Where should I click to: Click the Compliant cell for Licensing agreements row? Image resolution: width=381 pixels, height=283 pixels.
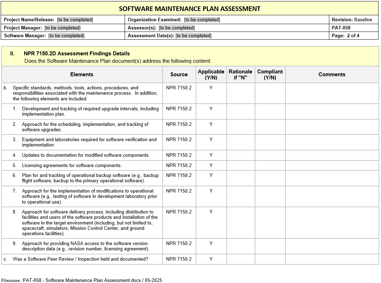coord(270,166)
